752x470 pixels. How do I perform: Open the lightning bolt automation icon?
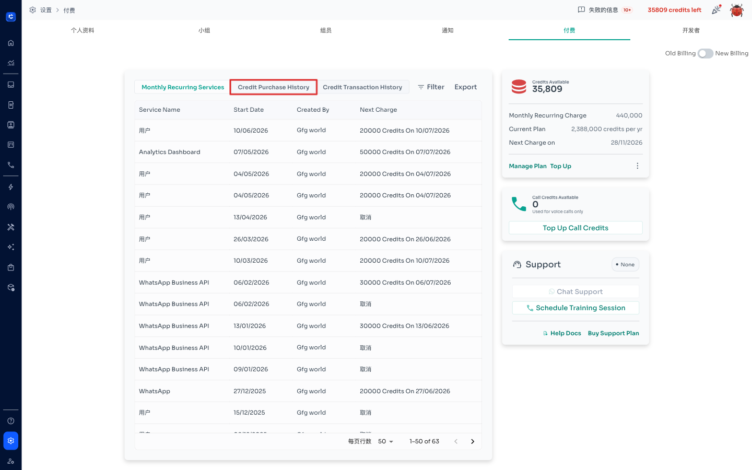tap(10, 187)
